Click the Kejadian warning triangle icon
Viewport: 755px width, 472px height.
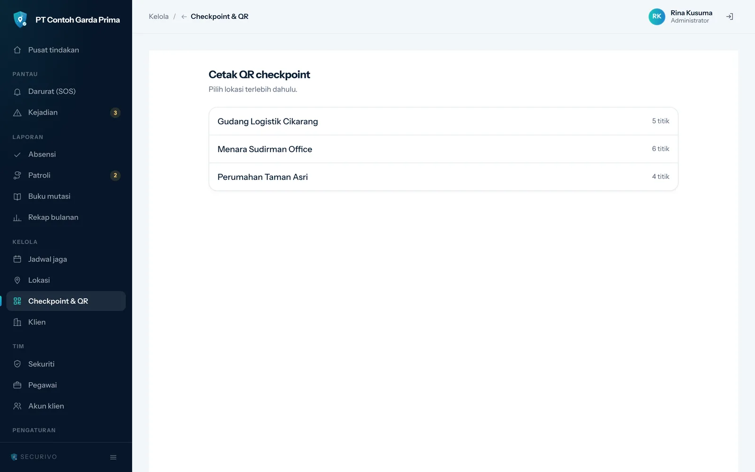pos(17,113)
